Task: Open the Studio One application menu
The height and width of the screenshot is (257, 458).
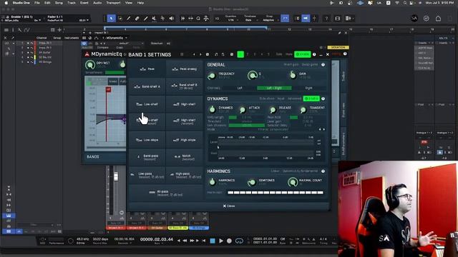Action: coord(21,3)
